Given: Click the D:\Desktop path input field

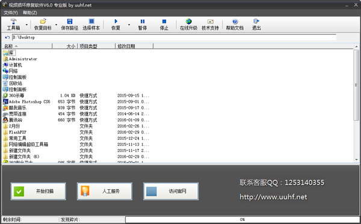Looking at the screenshot, I should (174, 37).
